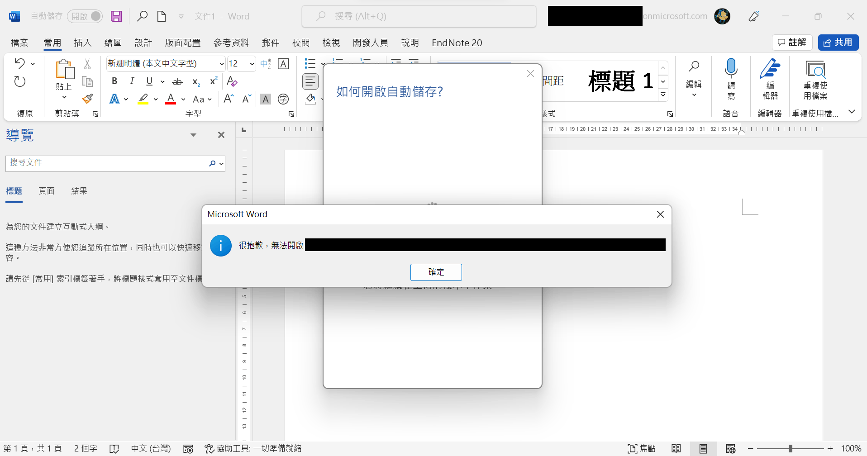Viewport: 867px width, 456px height.
Task: Close the 如何開啟自動儲存 popup
Action: tap(530, 74)
